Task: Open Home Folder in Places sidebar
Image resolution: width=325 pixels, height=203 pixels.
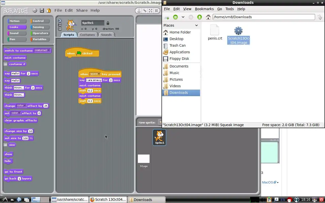Action: tap(180, 32)
